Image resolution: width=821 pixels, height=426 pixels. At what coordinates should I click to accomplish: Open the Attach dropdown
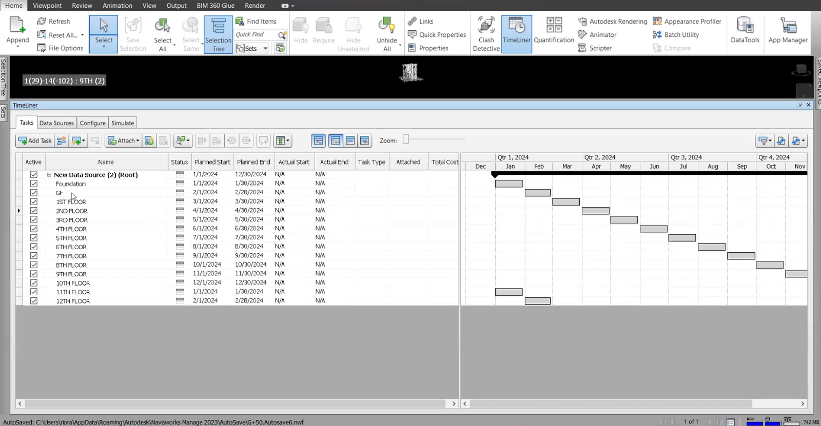pos(123,140)
